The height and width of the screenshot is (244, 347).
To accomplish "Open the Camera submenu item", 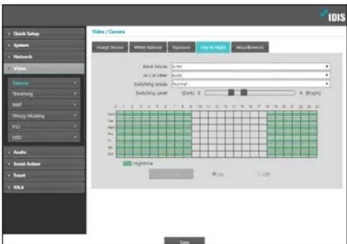I will coord(44,83).
